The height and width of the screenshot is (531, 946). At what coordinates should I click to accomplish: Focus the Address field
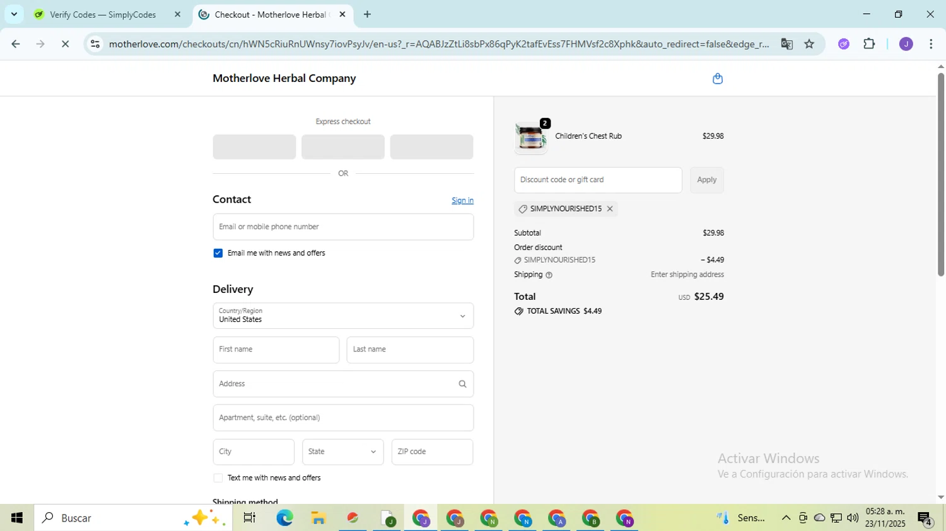[x=343, y=384]
